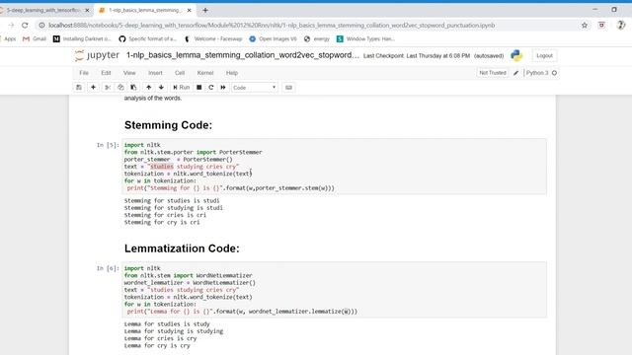Click the Jupyter logo

(97, 55)
